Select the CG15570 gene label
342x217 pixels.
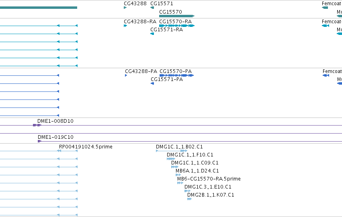coord(170,12)
